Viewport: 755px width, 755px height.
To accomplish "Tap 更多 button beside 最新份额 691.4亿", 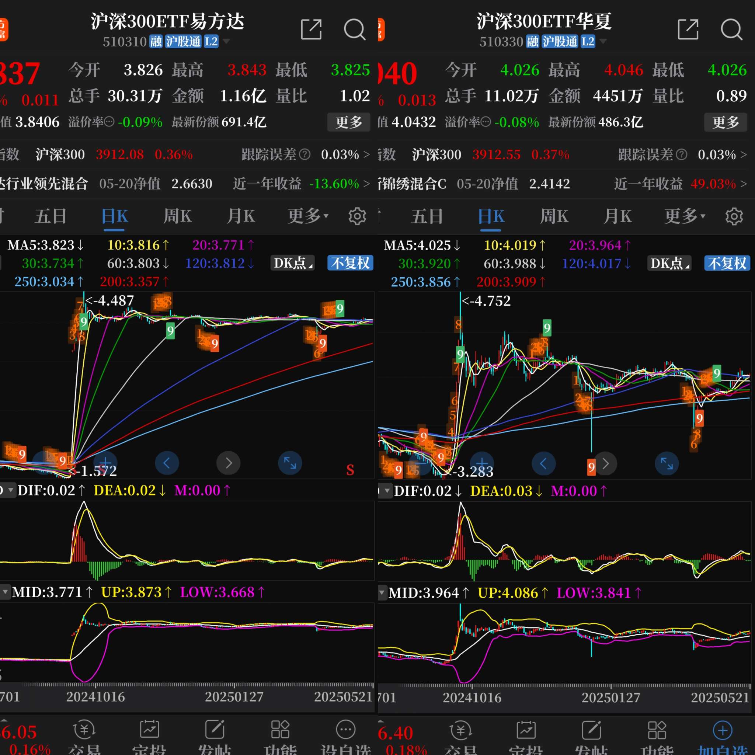I will coord(349,122).
